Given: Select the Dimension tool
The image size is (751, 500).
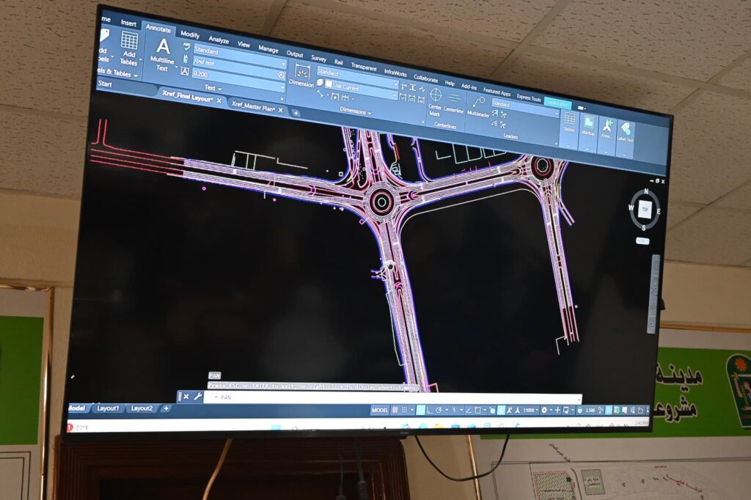Looking at the screenshot, I should (302, 76).
